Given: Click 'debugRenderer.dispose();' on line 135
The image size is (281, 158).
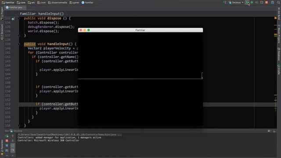Looking at the screenshot, I should point(51,27).
